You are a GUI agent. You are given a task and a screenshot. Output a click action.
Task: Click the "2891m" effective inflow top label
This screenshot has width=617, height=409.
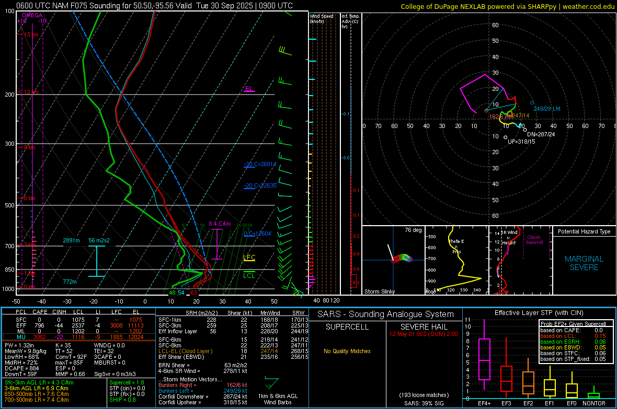[x=71, y=240]
